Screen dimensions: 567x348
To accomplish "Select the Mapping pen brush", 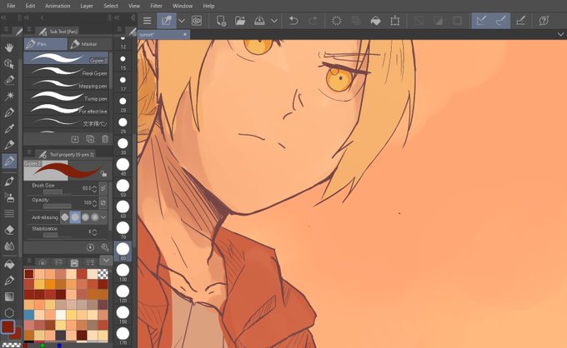I will click(67, 84).
